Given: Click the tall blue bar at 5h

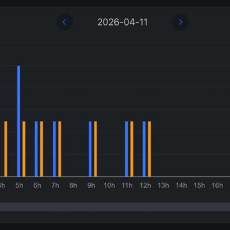Looking at the screenshot, I should (19, 121).
